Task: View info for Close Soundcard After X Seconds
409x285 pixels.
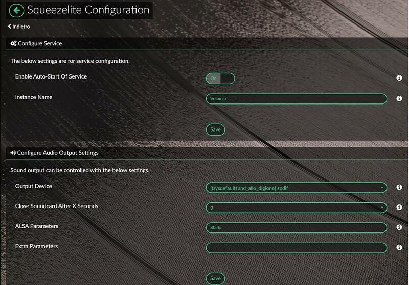Action: (x=399, y=208)
